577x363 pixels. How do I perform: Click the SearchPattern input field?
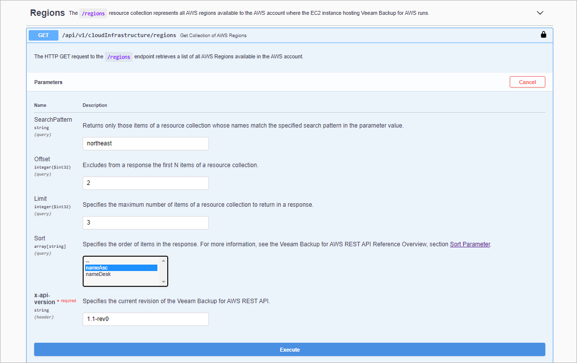(145, 143)
